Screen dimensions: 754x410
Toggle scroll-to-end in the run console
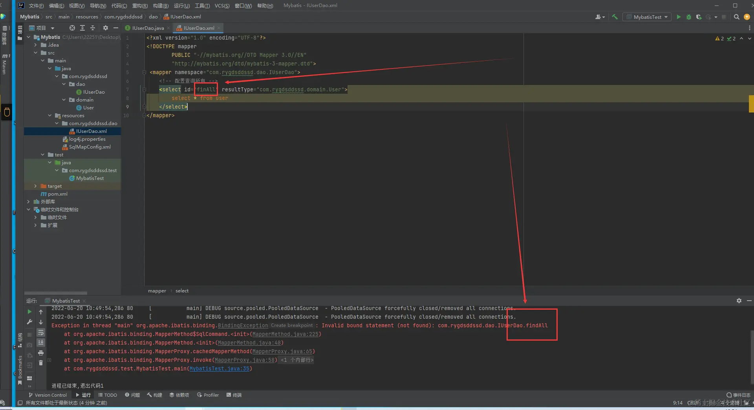coord(41,343)
